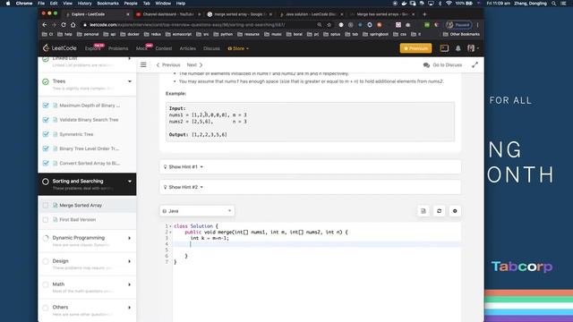Expand the Dynamic Programming section

(129, 238)
